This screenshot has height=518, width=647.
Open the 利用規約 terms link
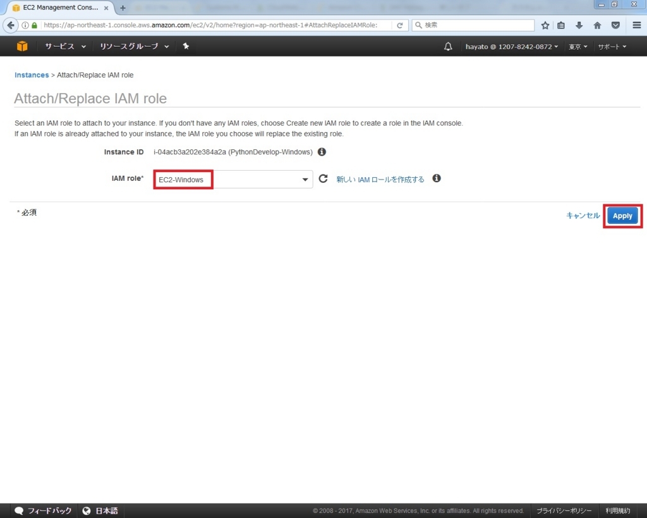click(618, 510)
